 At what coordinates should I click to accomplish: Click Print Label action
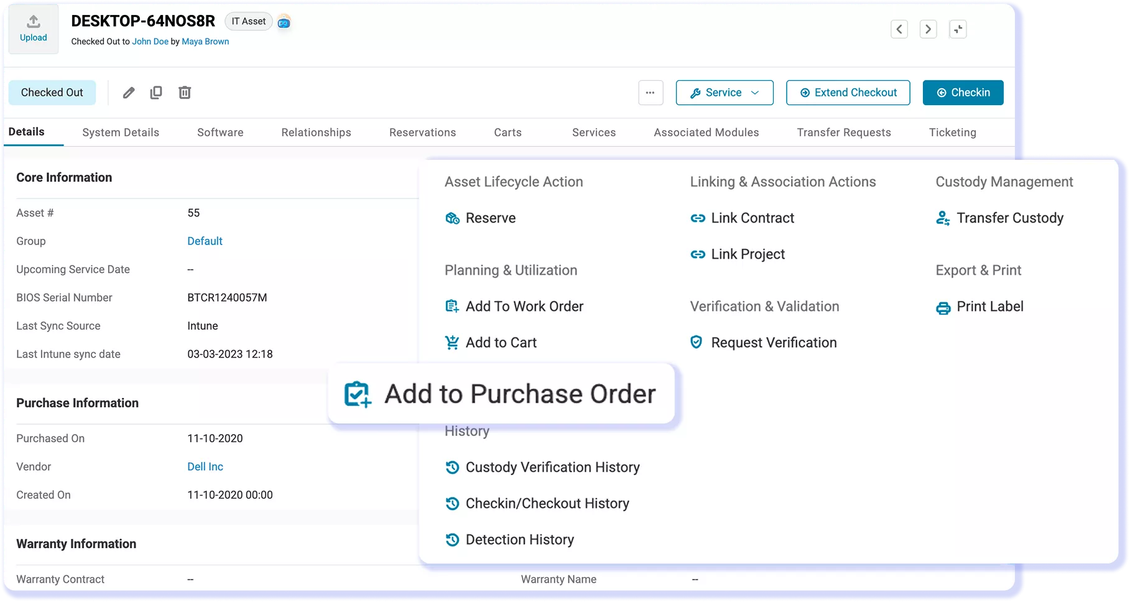coord(979,307)
